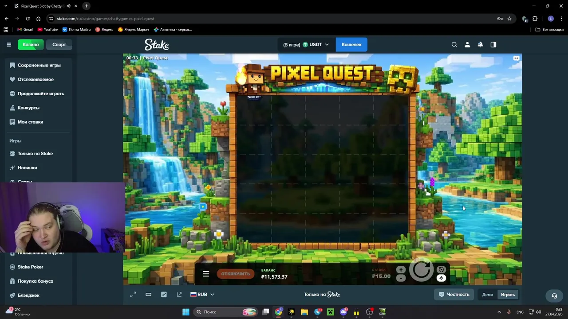The image size is (568, 319).
Task: Open Сохраненные игры in sidebar
Action: 39,65
